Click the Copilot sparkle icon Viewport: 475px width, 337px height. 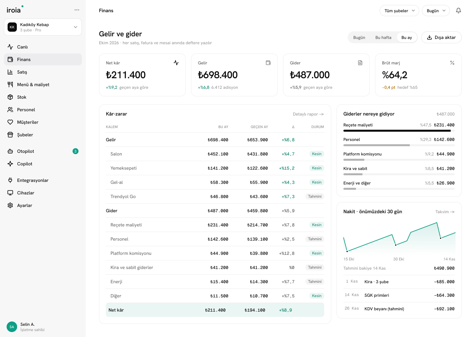pyautogui.click(x=10, y=164)
